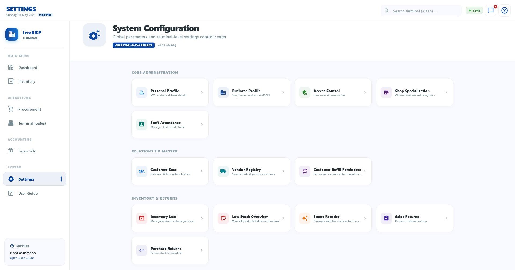Viewport: 515px width, 270px height.
Task: Click the Access Control shield icon
Action: pyautogui.click(x=305, y=93)
